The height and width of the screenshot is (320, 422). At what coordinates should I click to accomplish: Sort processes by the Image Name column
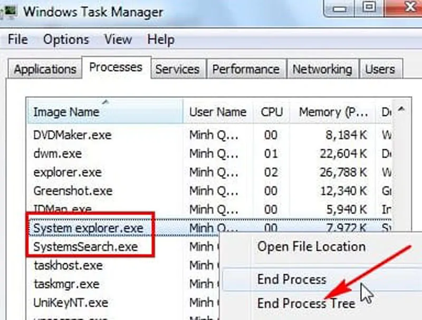pos(66,112)
